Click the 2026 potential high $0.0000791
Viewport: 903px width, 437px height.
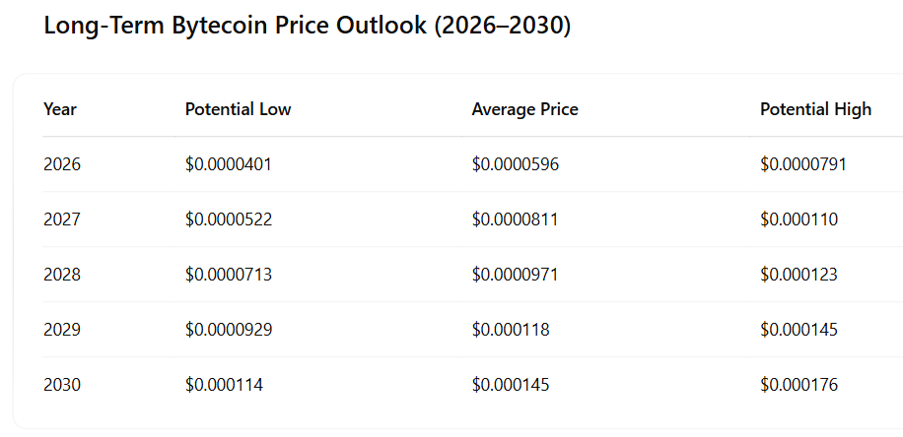coord(803,164)
